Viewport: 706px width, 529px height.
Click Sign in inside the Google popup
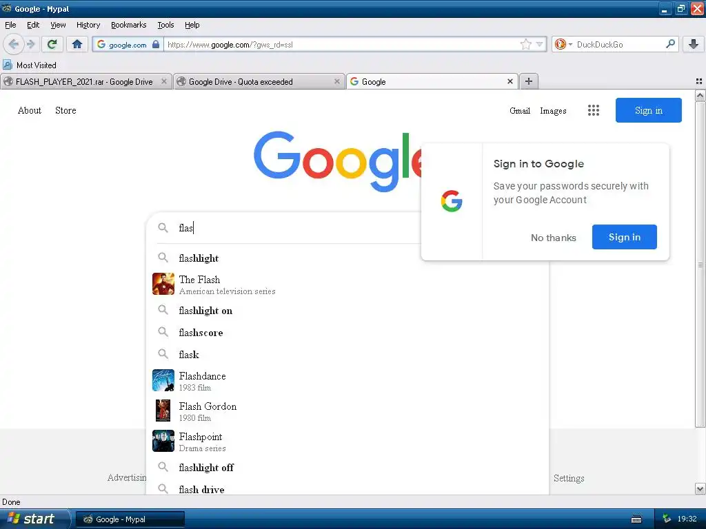pos(624,237)
